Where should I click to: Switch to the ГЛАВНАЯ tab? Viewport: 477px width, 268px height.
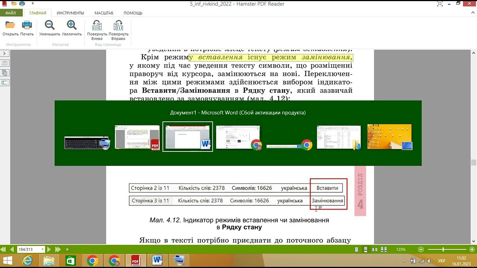coord(38,13)
